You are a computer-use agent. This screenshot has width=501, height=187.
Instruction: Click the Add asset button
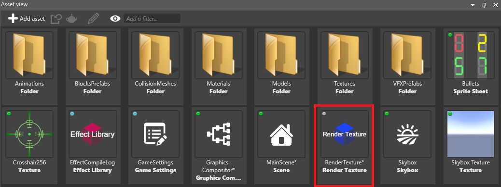[x=27, y=18]
